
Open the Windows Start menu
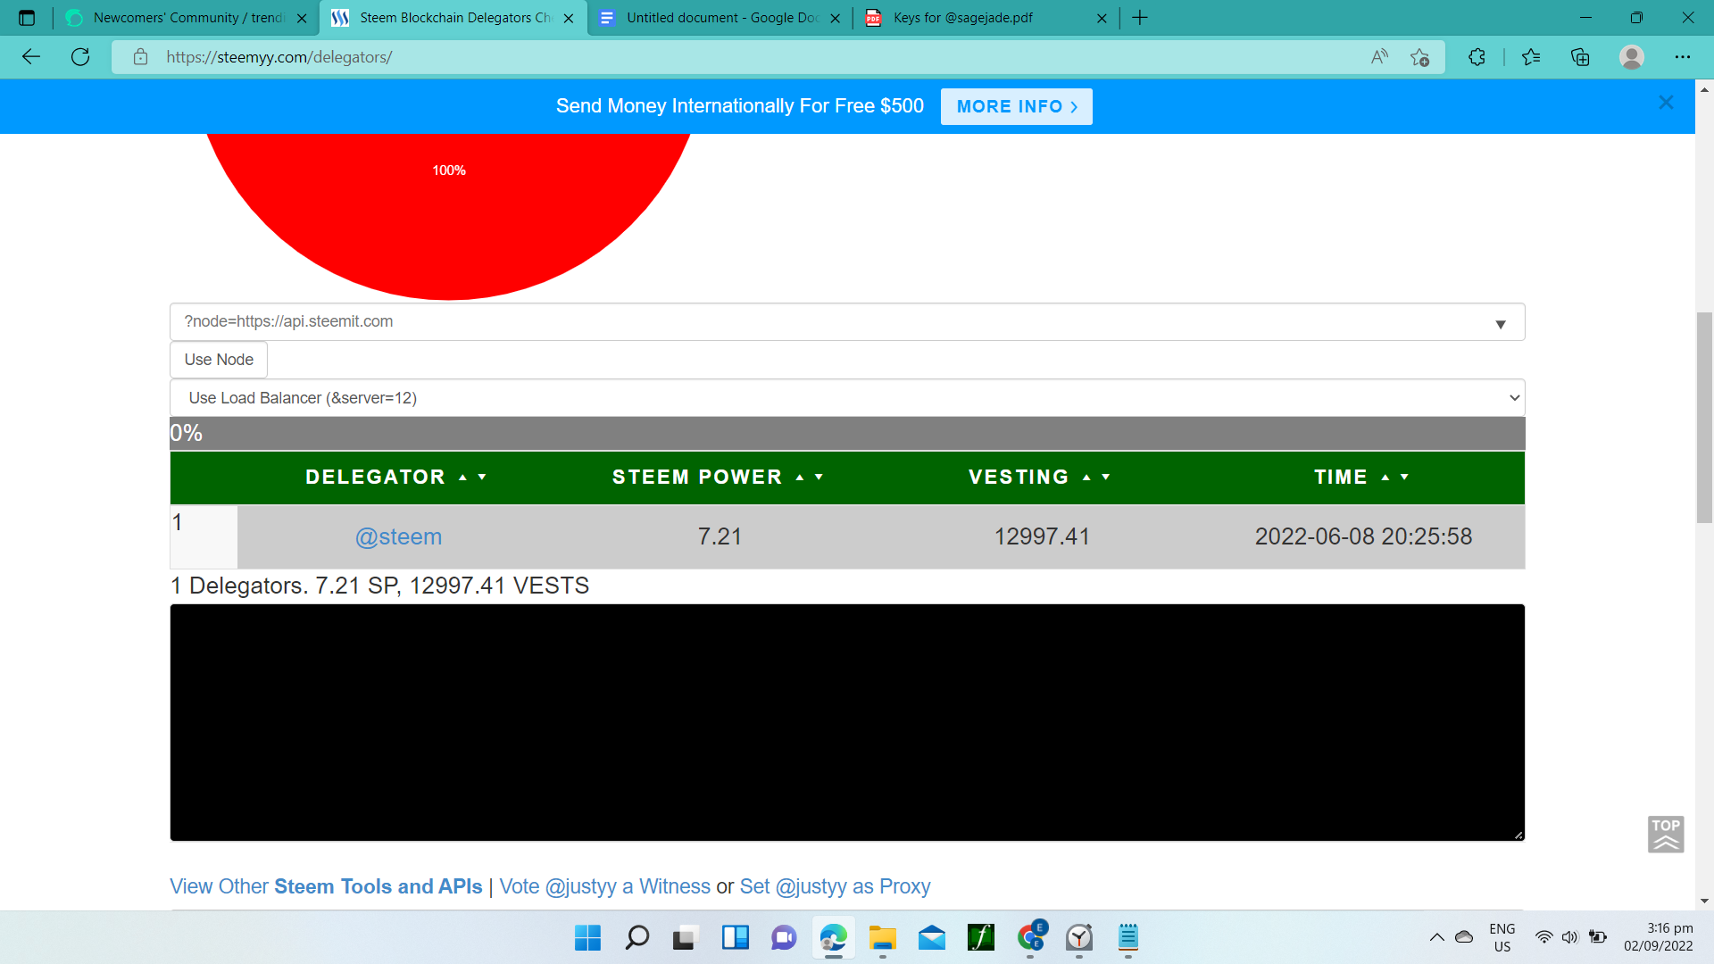[587, 938]
